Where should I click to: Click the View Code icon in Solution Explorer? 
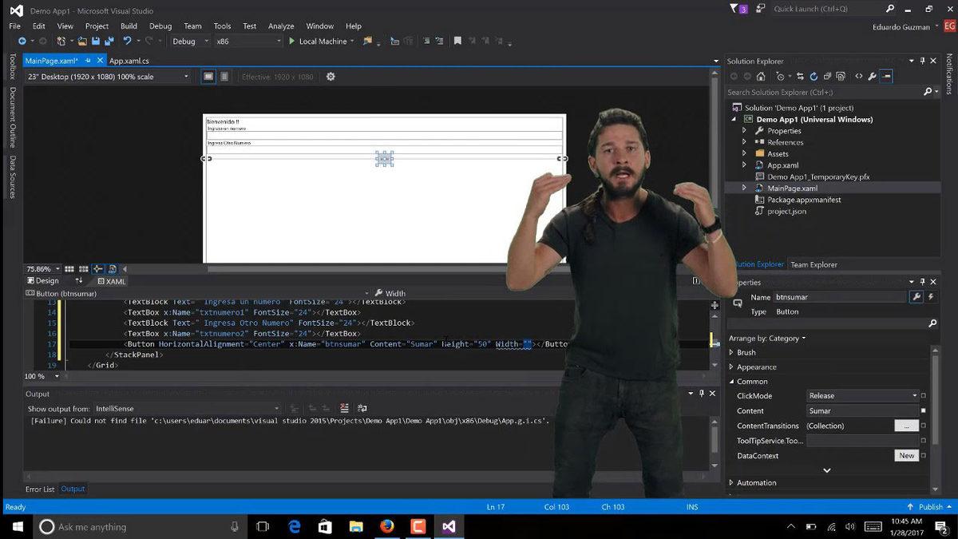point(858,77)
